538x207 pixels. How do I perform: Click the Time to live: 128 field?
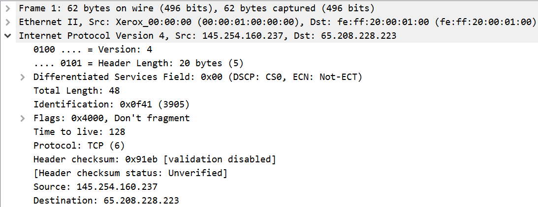click(79, 132)
